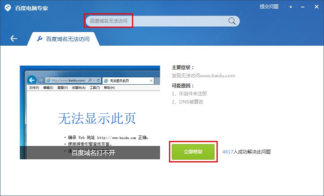Open the title bar dropdown menu arrow
324x196 pixels.
coord(291,7)
